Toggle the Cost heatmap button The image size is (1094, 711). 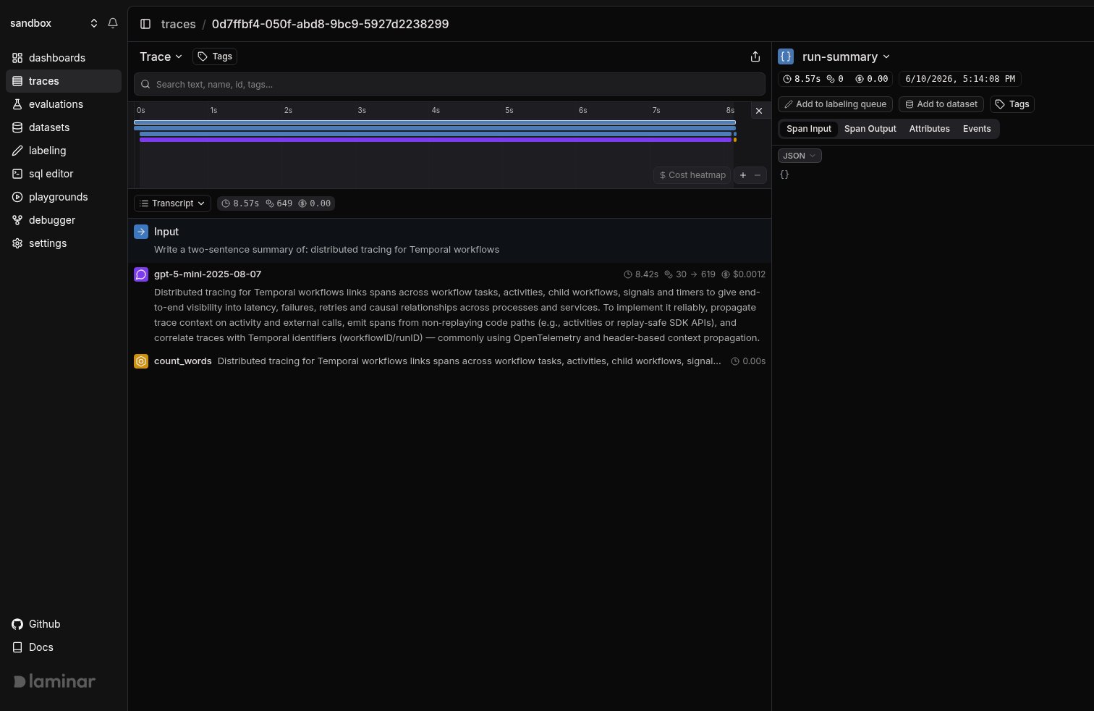[692, 175]
